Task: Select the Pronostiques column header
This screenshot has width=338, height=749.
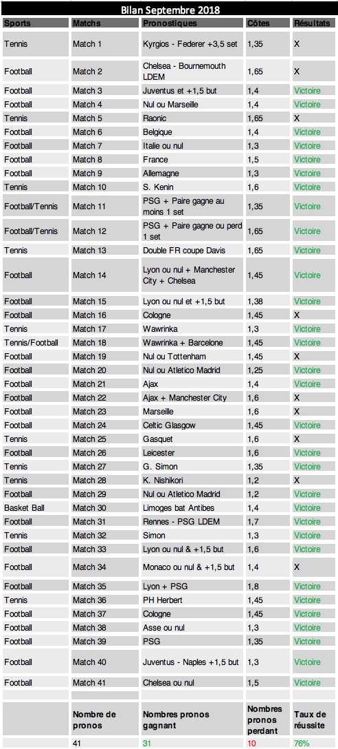Action: 192,23
